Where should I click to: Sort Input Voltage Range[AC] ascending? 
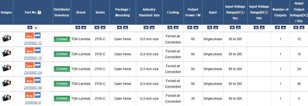(238, 27)
